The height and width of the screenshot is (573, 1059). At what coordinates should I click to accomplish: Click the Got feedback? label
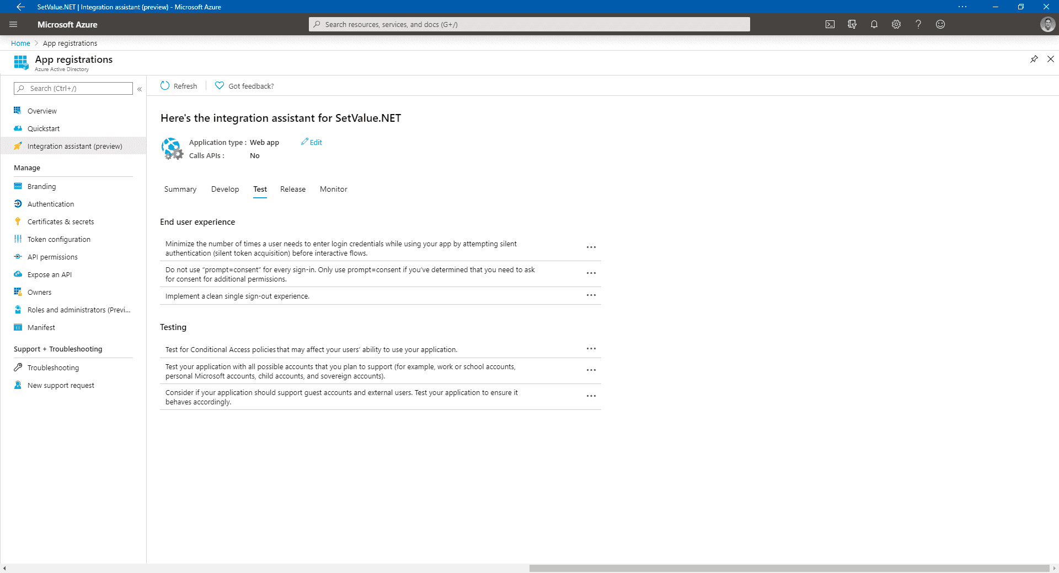251,86
